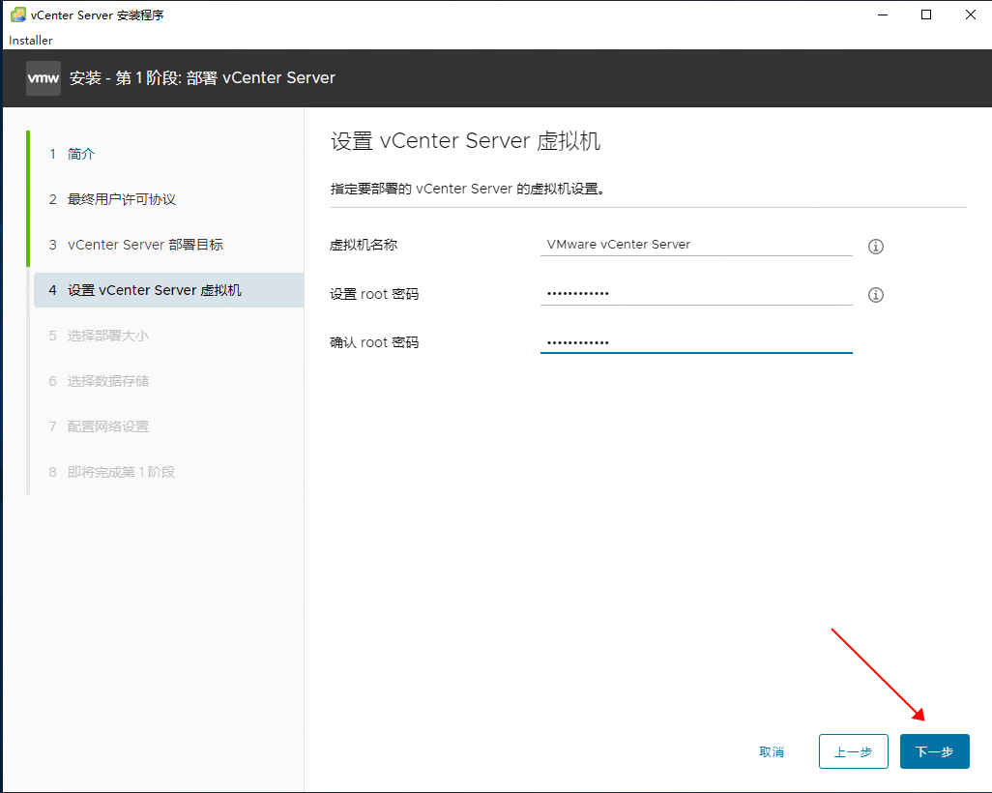992x793 pixels.
Task: Click description 指定要部署的 vCenter Server 的虚拟机设置
Action: [x=468, y=189]
